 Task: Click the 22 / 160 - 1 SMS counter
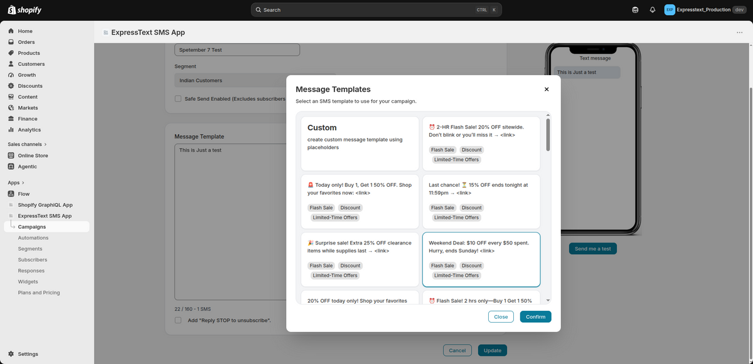coord(193,309)
